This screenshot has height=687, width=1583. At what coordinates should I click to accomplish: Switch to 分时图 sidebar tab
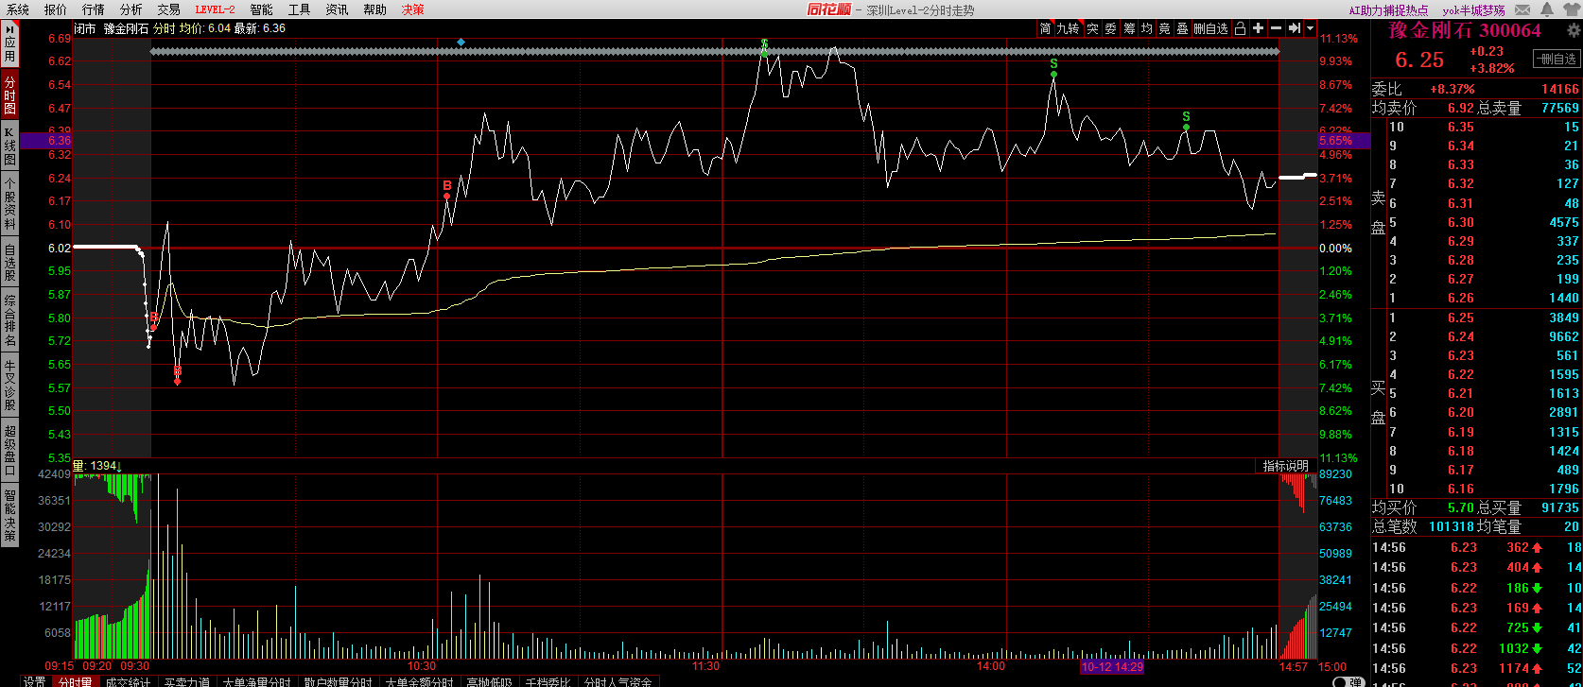point(10,95)
